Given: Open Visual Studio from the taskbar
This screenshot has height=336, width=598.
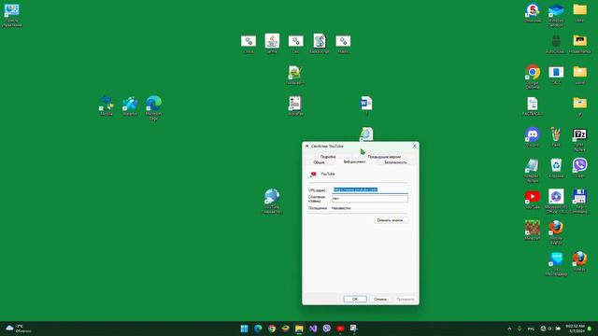Looking at the screenshot, I should 313,329.
